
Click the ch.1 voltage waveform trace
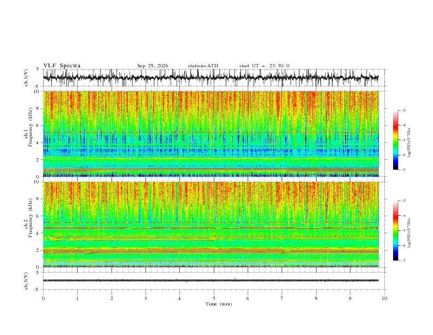[x=210, y=78]
